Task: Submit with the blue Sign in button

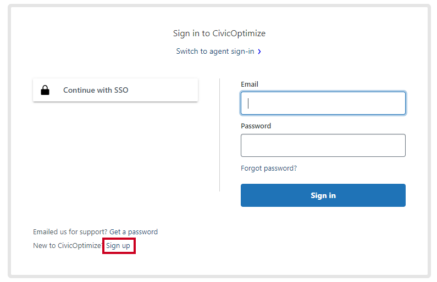Action: 323,195
